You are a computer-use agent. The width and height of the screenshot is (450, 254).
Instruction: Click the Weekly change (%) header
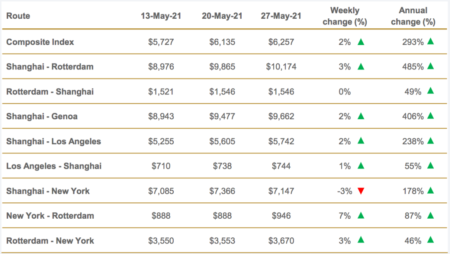click(345, 16)
